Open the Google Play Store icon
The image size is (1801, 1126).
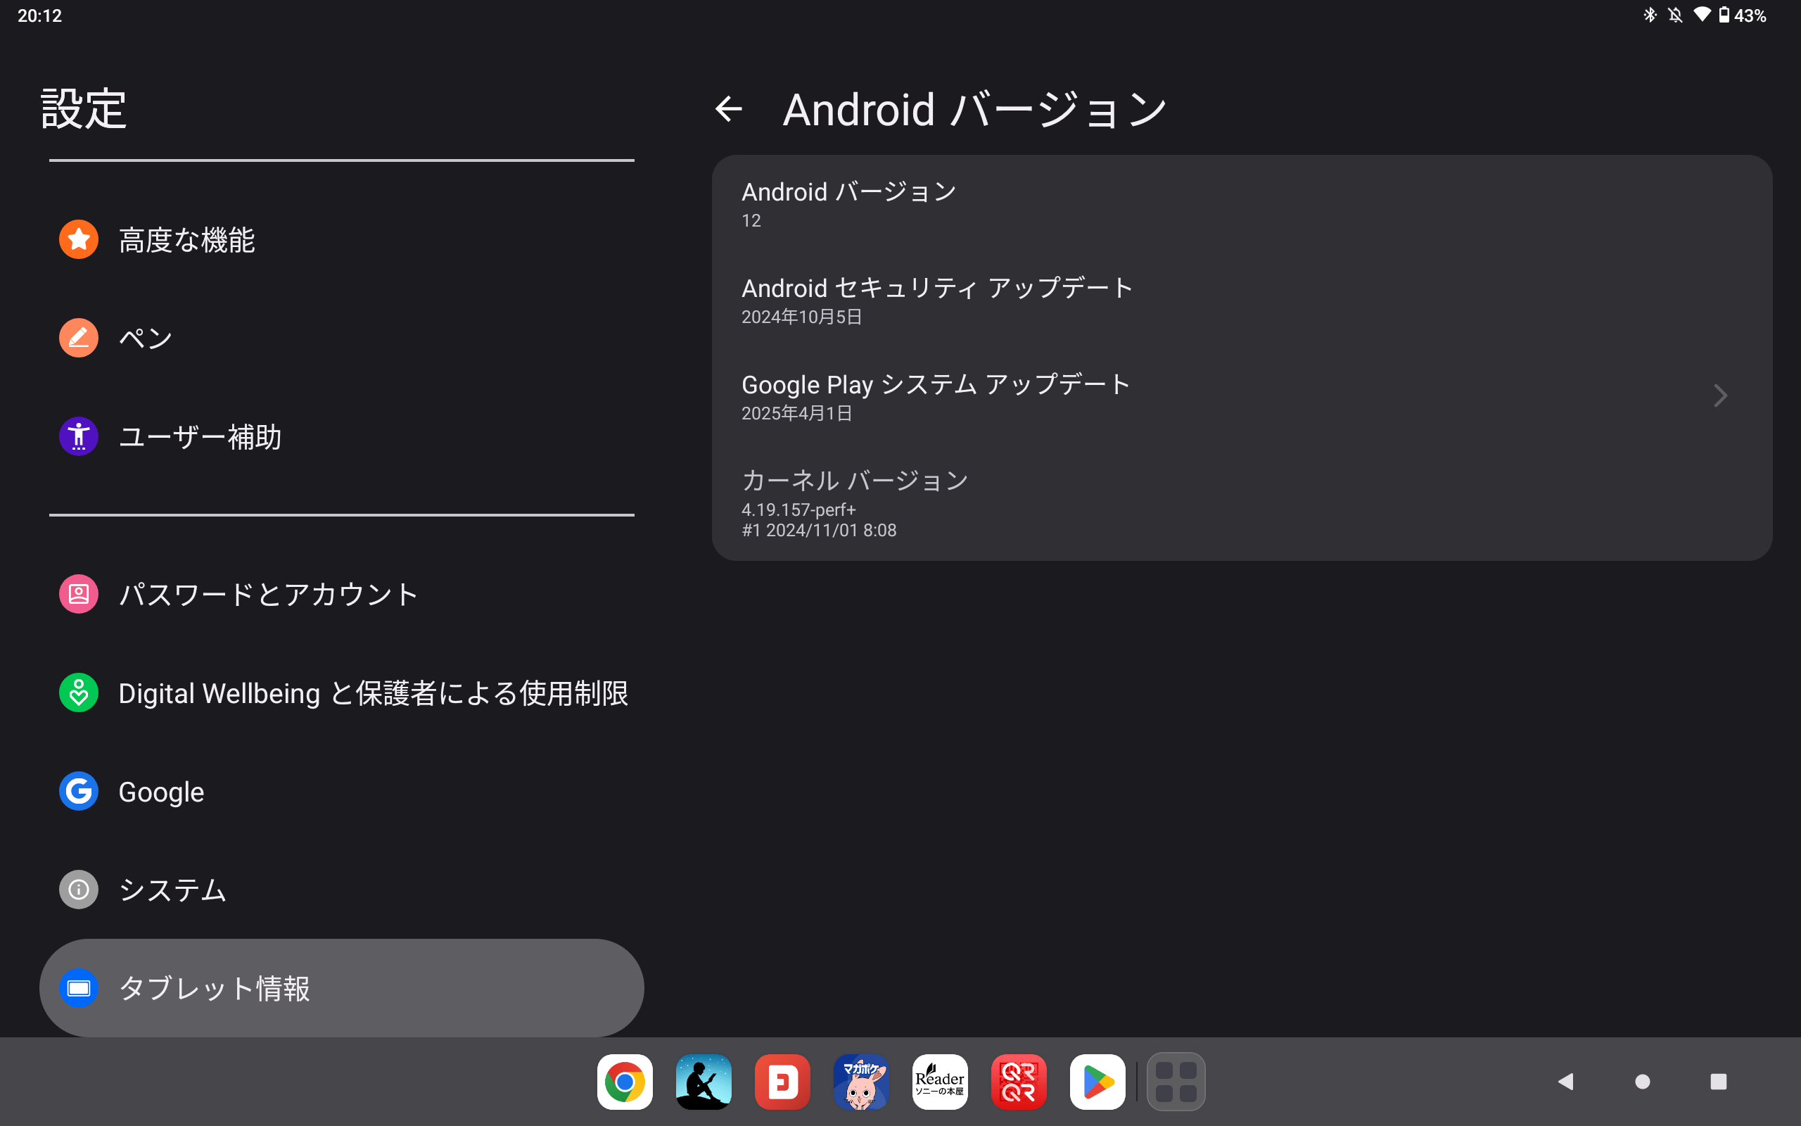(1097, 1082)
